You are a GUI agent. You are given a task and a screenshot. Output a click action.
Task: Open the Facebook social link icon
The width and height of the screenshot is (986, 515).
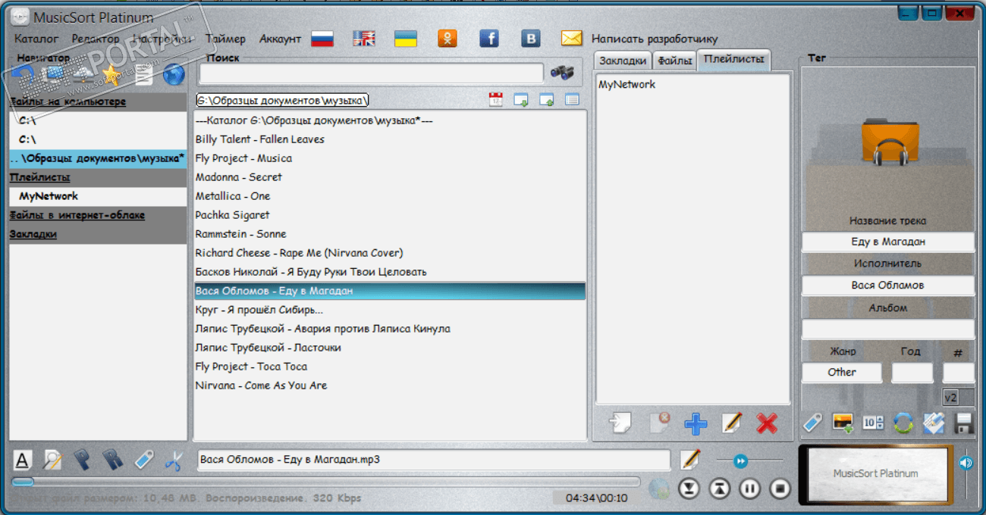489,39
